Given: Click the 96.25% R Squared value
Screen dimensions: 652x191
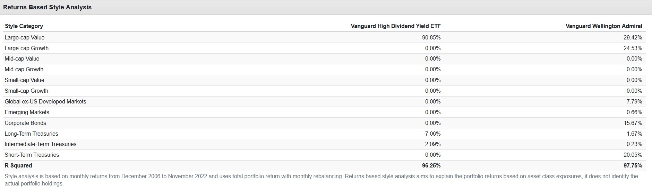Looking at the screenshot, I should [431, 165].
